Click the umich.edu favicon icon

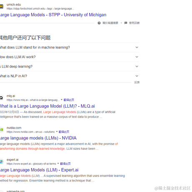tap(2, 6)
